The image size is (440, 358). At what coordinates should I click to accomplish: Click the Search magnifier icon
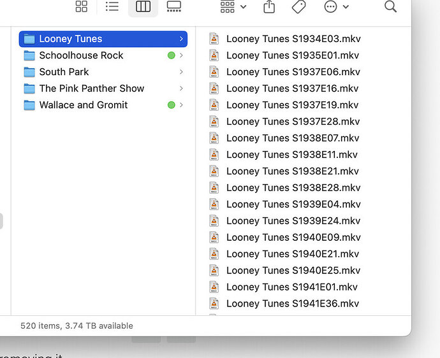[390, 7]
